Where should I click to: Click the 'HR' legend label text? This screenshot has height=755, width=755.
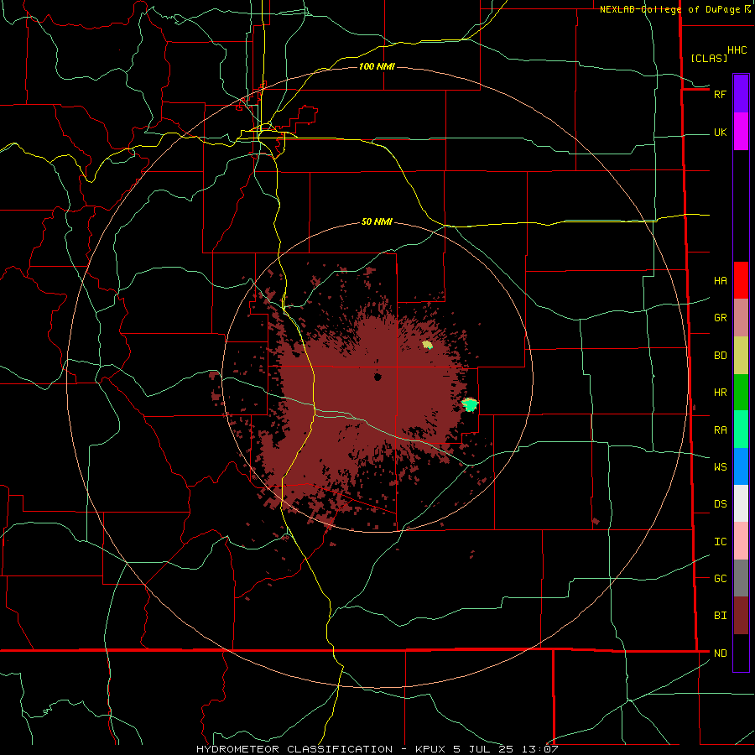tap(720, 393)
